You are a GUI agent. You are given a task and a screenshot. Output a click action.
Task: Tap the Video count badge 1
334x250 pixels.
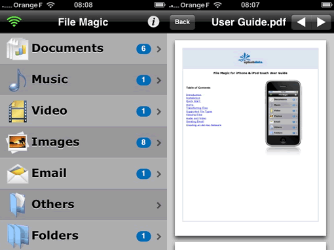tap(143, 111)
